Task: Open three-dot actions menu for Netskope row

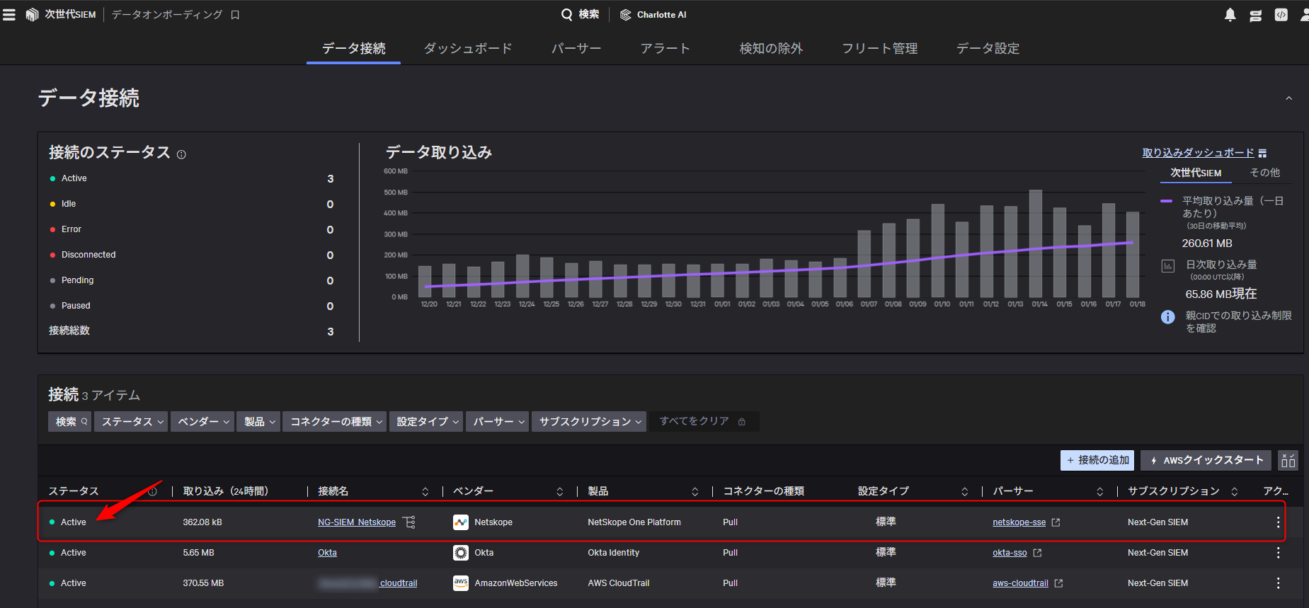Action: coord(1277,522)
